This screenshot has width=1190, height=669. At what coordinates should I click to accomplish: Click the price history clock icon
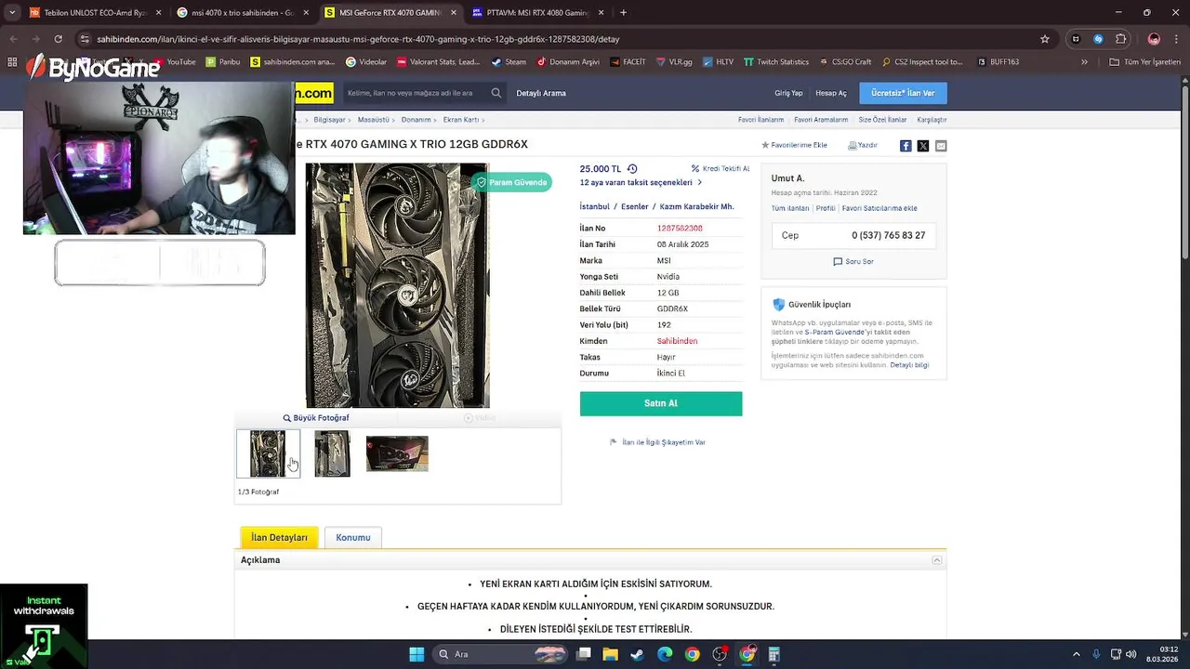point(632,169)
